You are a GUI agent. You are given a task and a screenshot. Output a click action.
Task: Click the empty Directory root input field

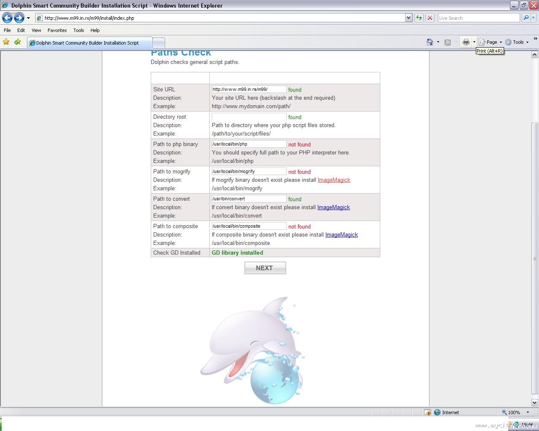(249, 117)
